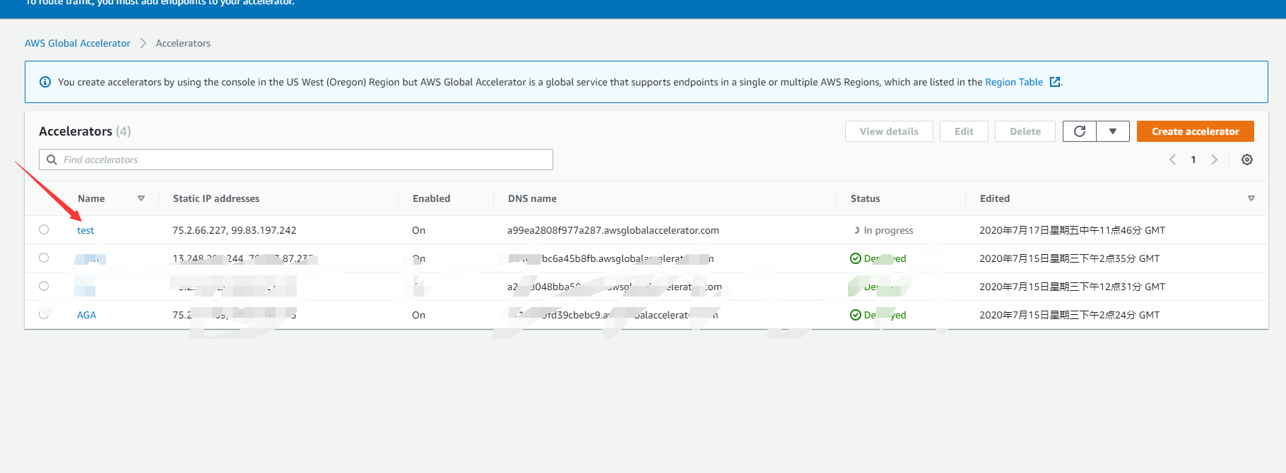This screenshot has width=1286, height=473.
Task: Open AWS Global Accelerator breadcrumb
Action: tap(78, 43)
